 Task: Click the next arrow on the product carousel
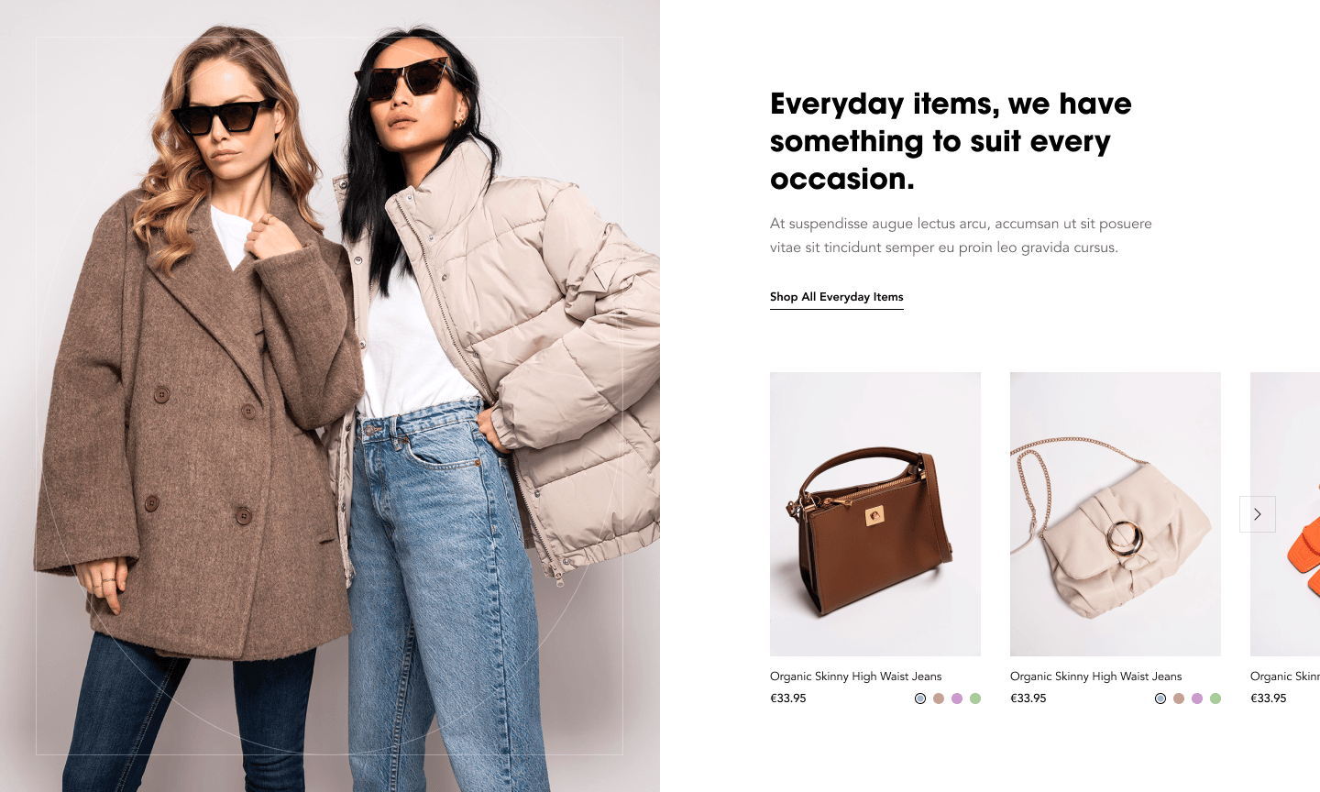pyautogui.click(x=1258, y=514)
